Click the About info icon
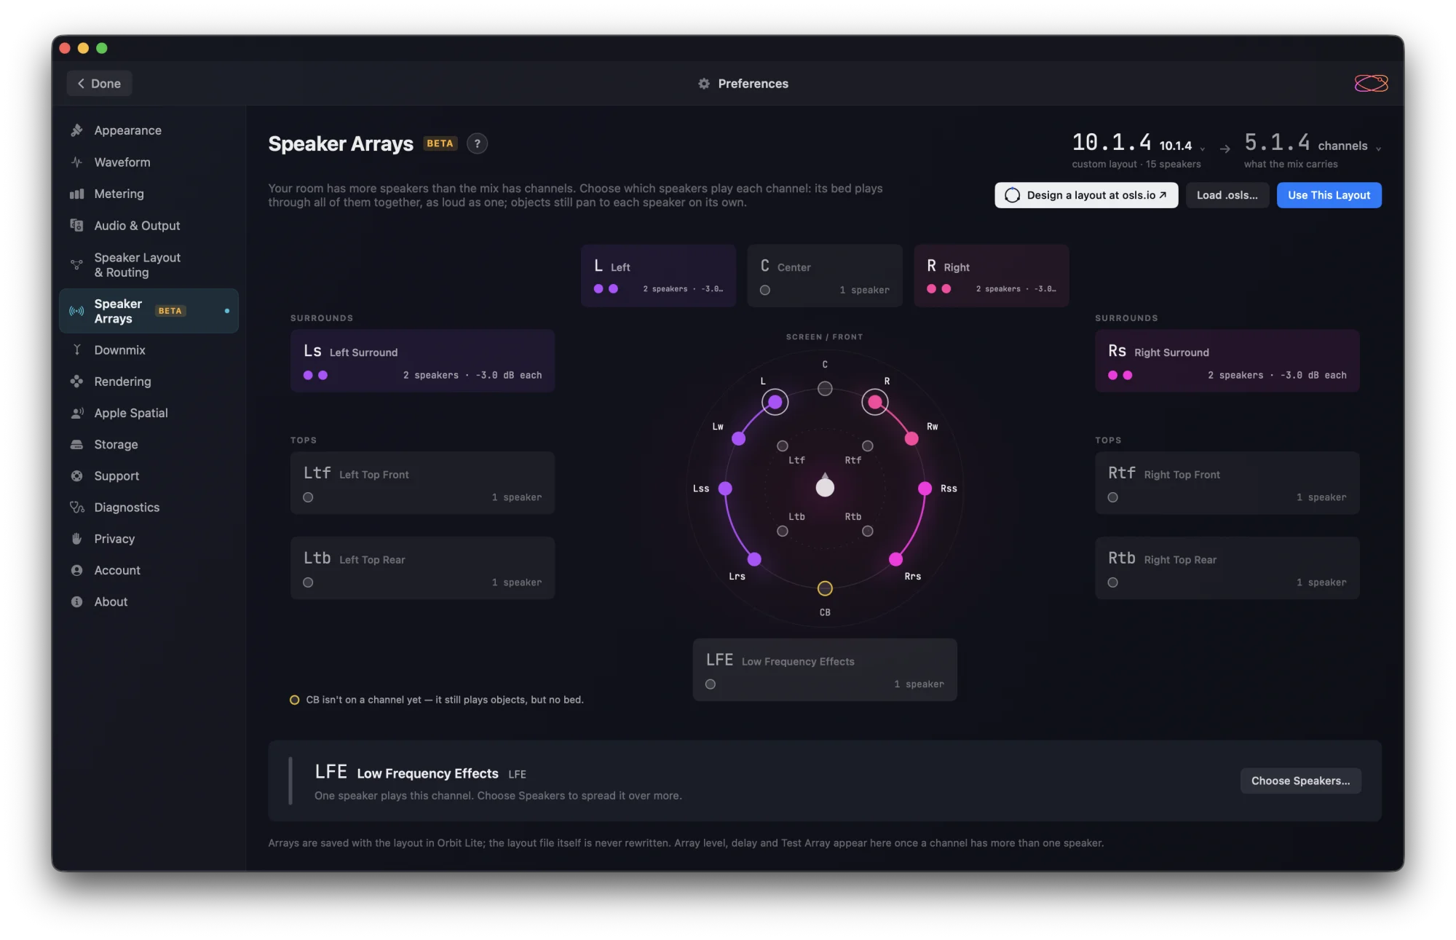 tap(76, 601)
